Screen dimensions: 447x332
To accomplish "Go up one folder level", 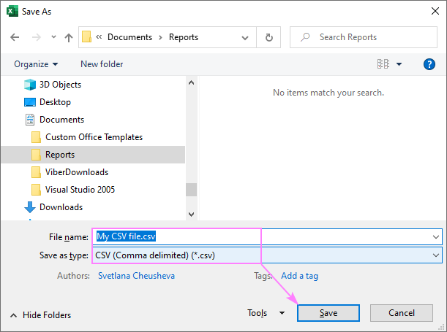I will click(x=69, y=37).
